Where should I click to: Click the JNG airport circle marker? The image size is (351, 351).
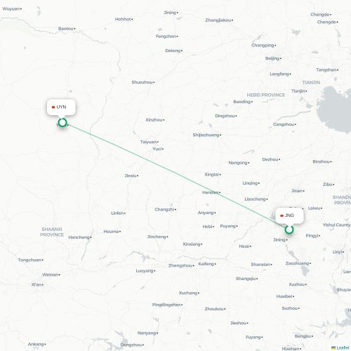click(289, 230)
